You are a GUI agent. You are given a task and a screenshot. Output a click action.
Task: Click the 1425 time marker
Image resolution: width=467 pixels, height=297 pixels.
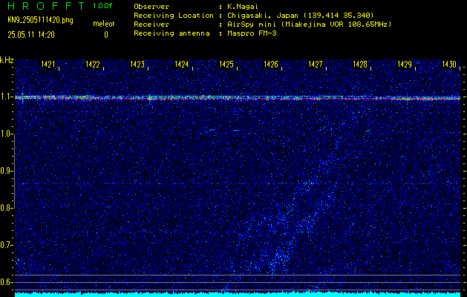[226, 64]
